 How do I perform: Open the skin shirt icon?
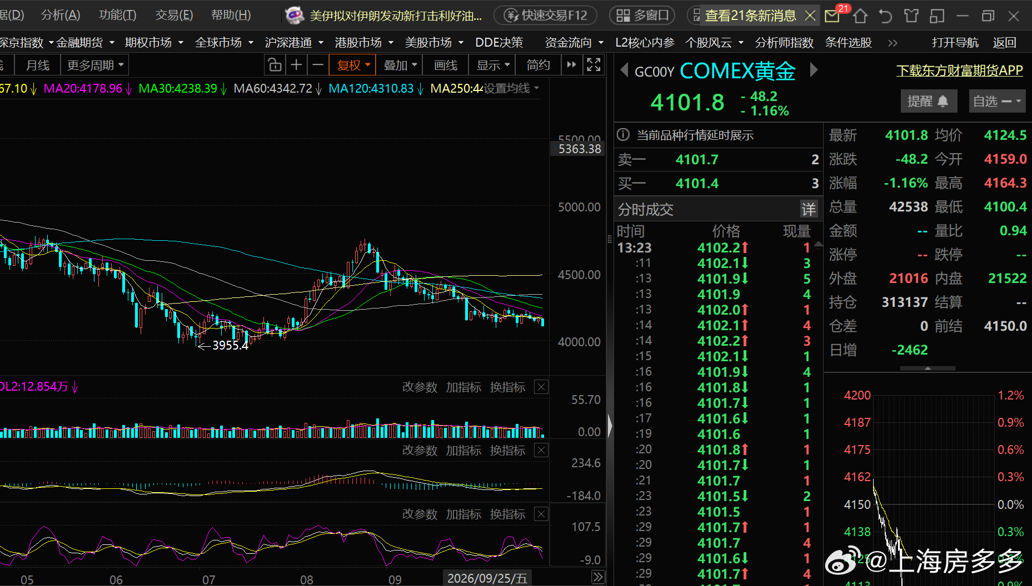911,16
